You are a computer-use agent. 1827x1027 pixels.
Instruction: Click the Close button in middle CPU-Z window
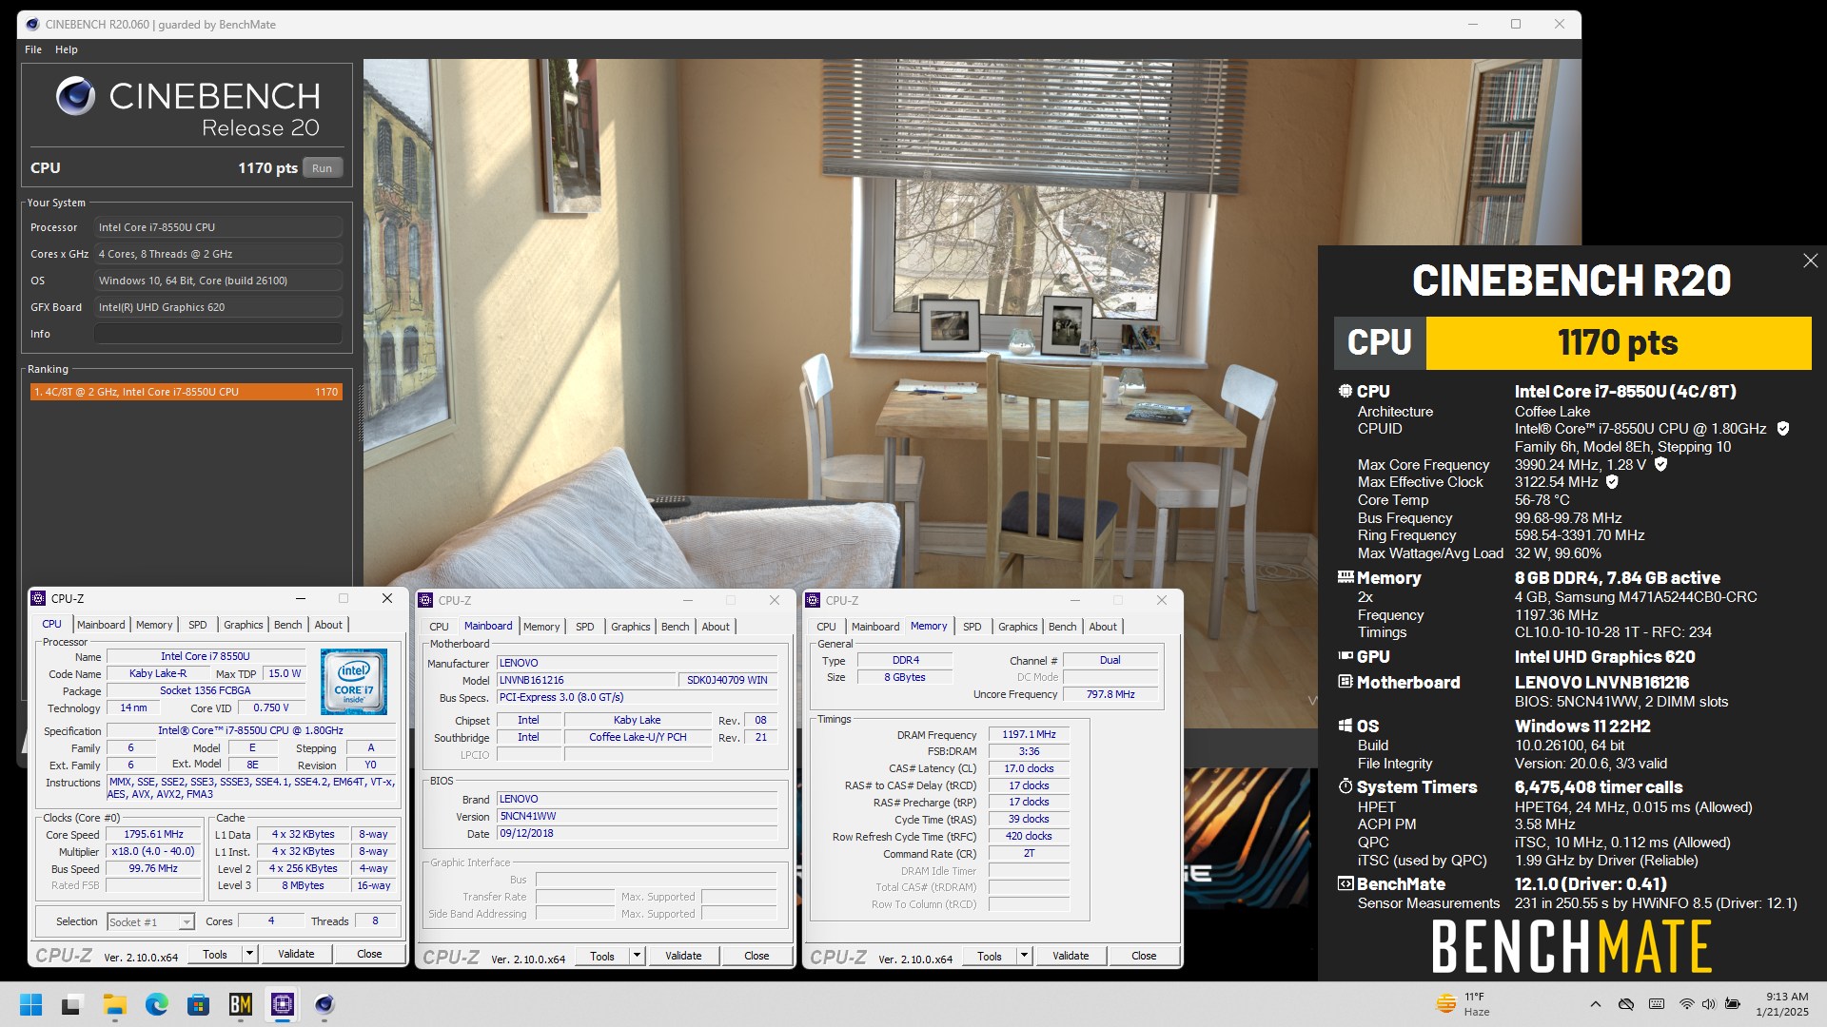click(756, 956)
